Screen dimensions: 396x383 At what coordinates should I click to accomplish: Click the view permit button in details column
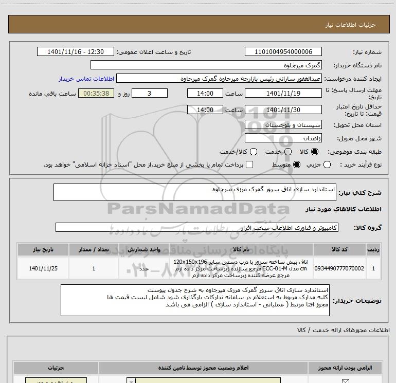[56, 380]
